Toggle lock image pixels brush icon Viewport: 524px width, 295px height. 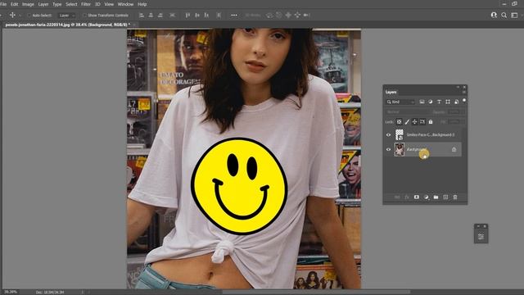[x=407, y=122]
